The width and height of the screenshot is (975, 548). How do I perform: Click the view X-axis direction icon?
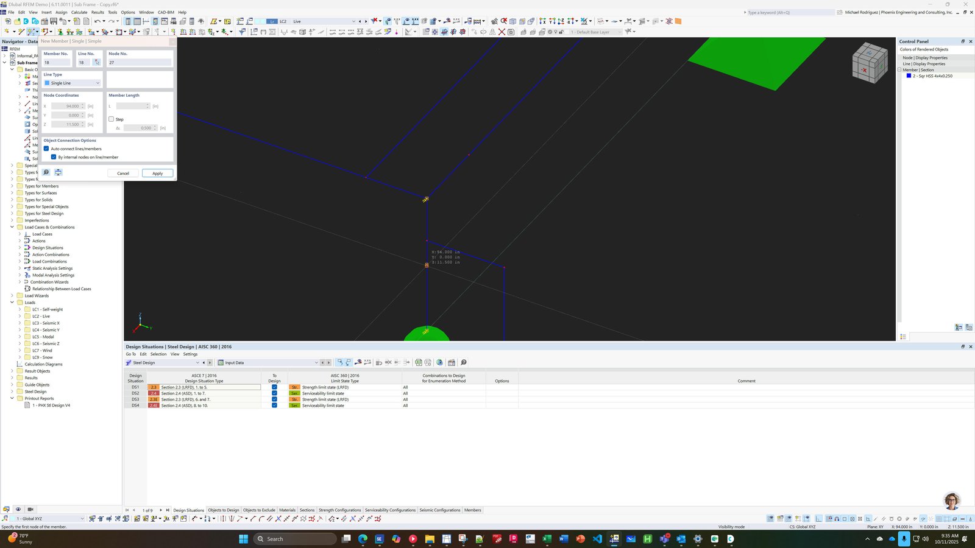pos(542,21)
